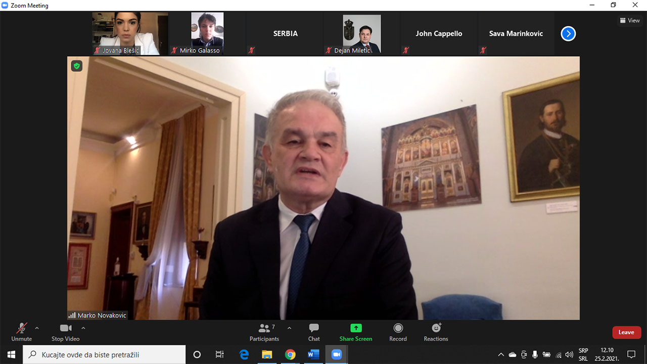Click Zoom Meeting window title icon
647x364 pixels.
pos(5,6)
